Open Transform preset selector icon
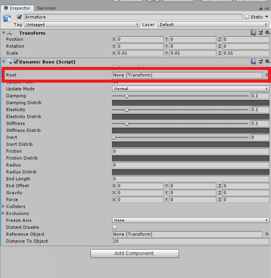The height and width of the screenshot is (278, 271). (261, 33)
